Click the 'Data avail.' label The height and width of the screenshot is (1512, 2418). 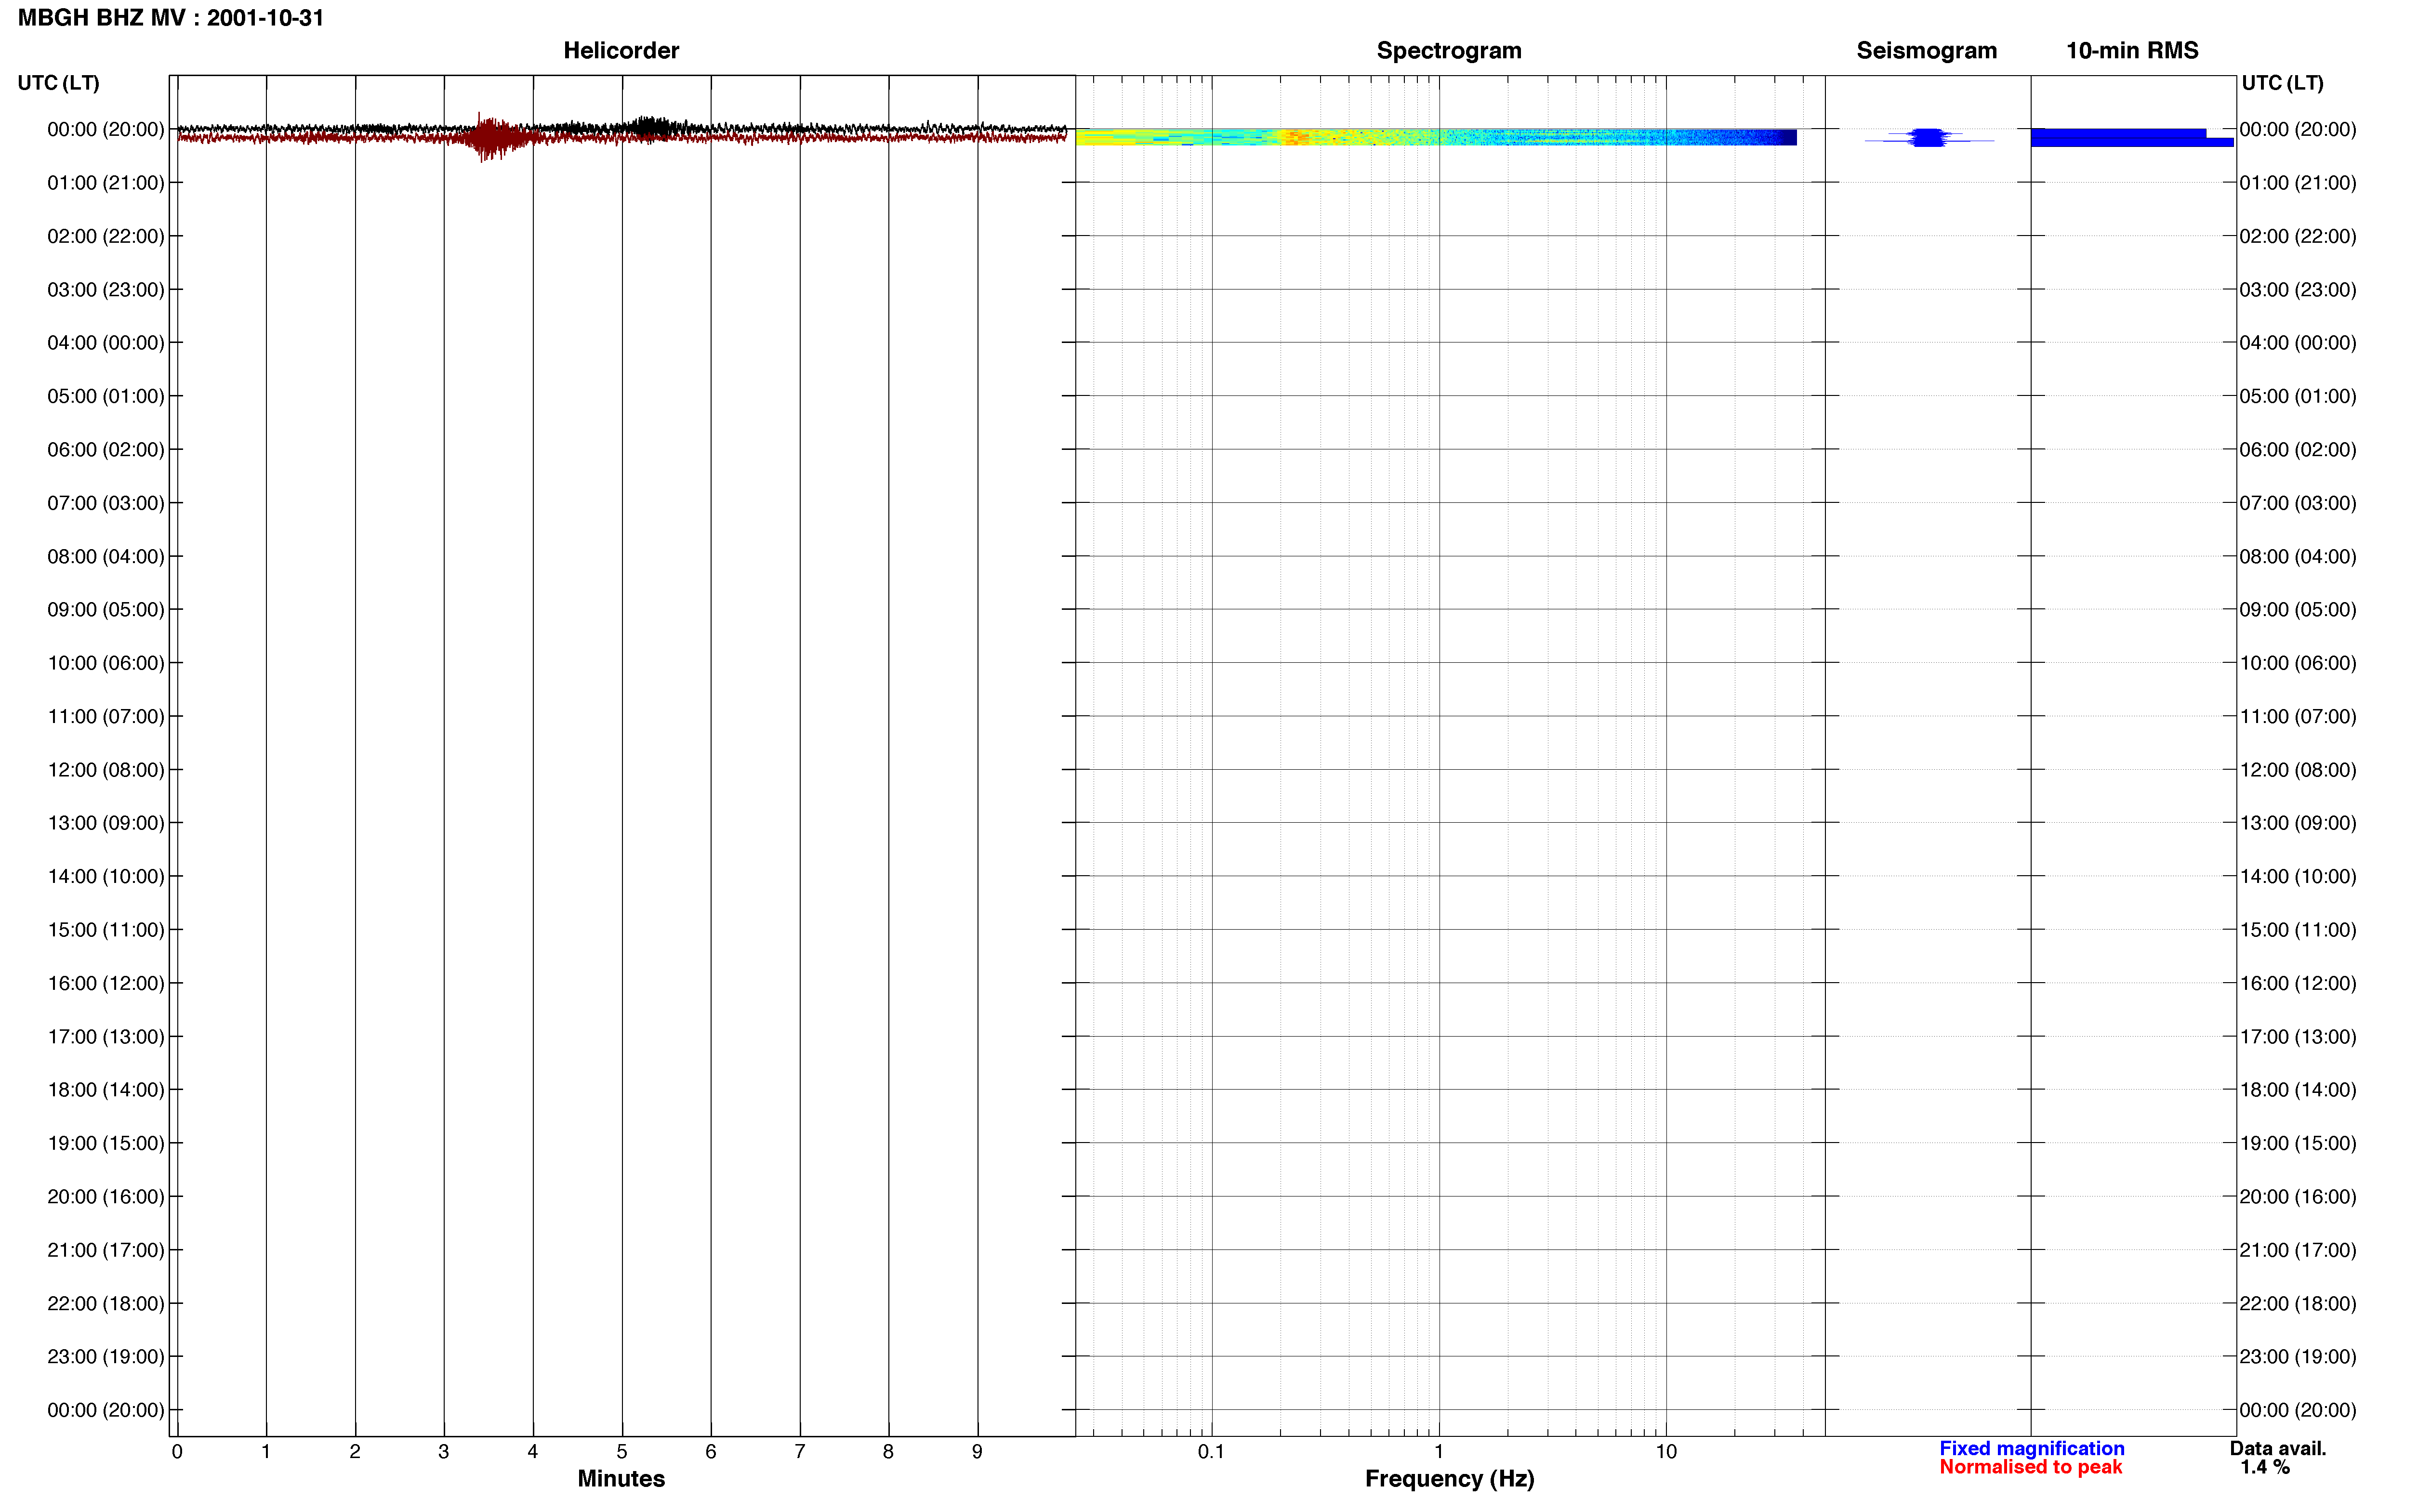point(2278,1448)
